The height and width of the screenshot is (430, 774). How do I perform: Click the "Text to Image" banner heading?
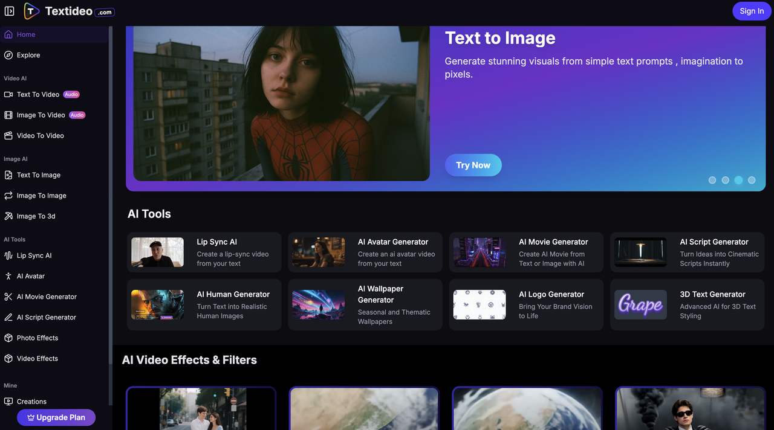[500, 38]
